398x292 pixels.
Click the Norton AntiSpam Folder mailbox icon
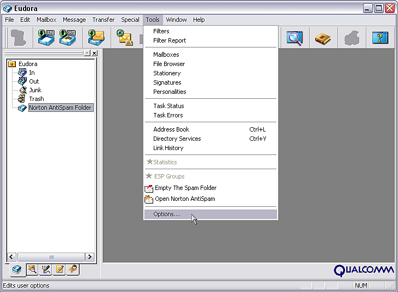click(22, 108)
